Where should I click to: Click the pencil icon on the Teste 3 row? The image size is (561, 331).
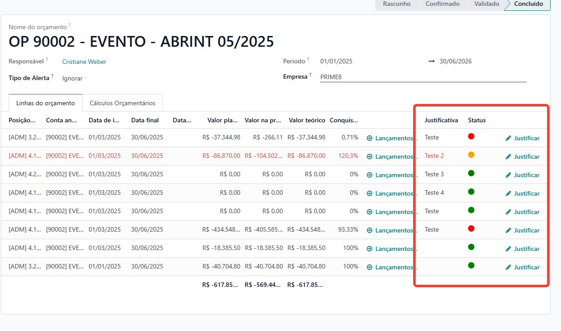point(508,175)
